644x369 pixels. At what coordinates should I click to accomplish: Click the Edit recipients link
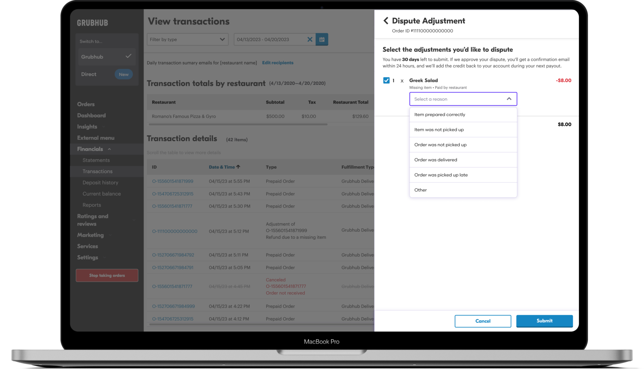click(x=278, y=63)
